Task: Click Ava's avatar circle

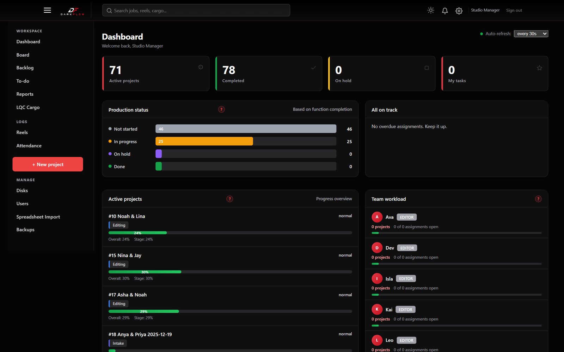Action: (377, 217)
